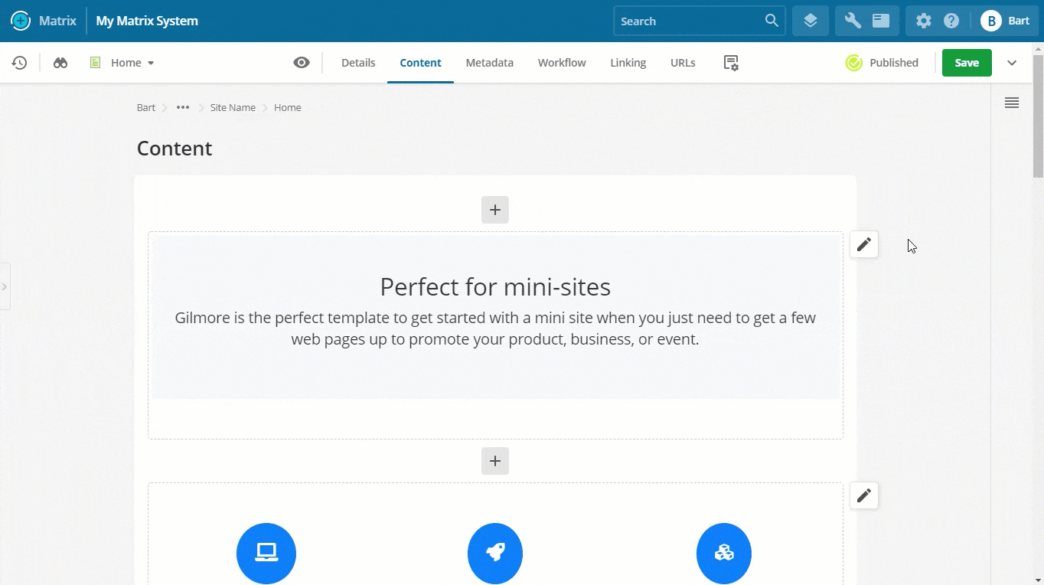Screen dimensions: 1044x585
Task: Click the binoculars asset finder icon
Action: pos(60,63)
